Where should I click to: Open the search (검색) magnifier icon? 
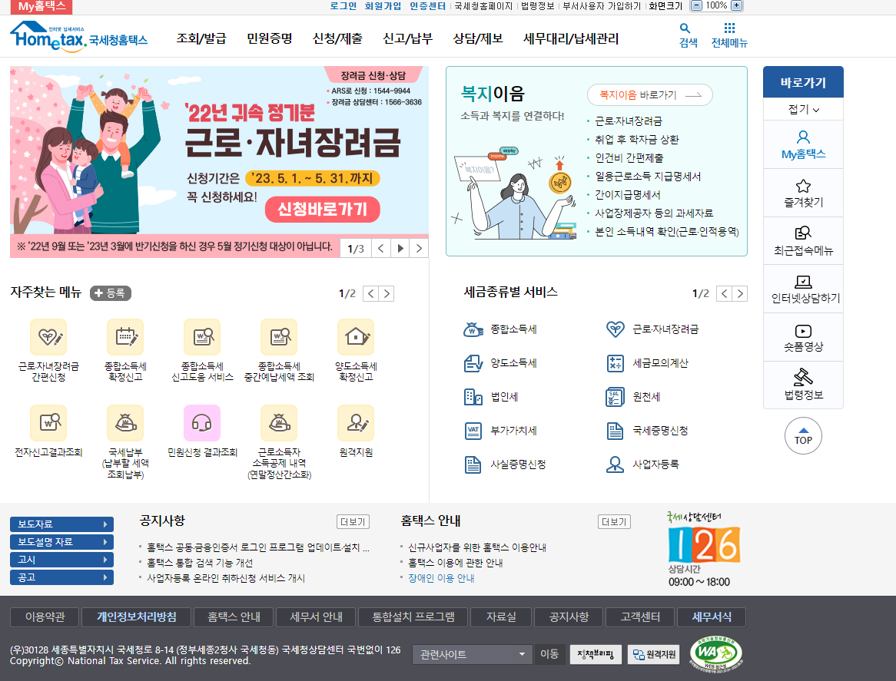click(x=685, y=28)
